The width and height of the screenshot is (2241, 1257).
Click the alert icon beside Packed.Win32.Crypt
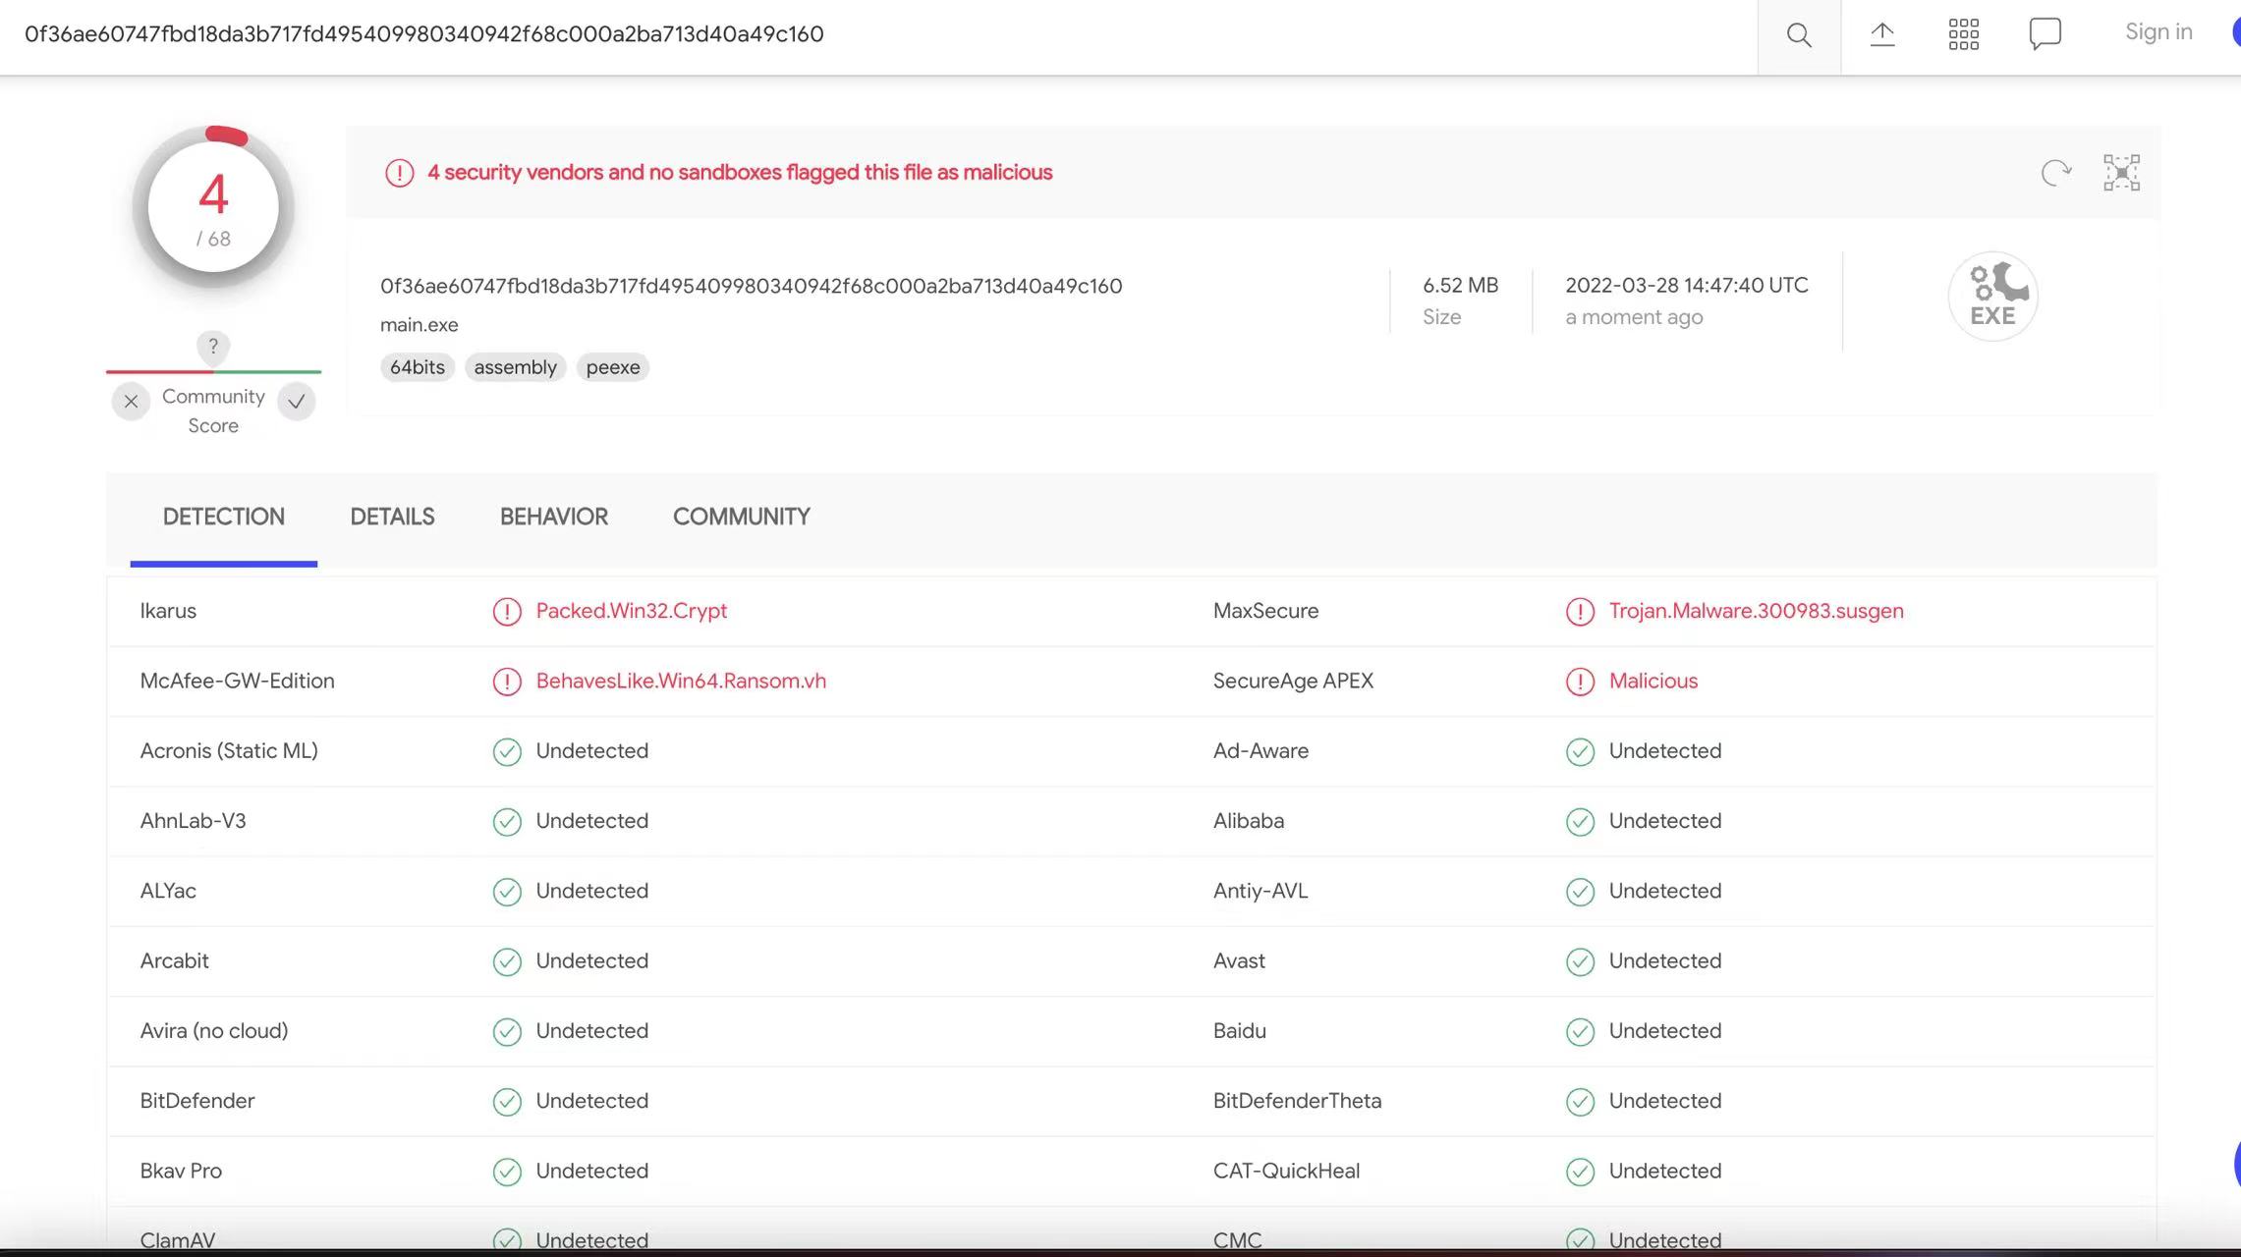(x=507, y=612)
